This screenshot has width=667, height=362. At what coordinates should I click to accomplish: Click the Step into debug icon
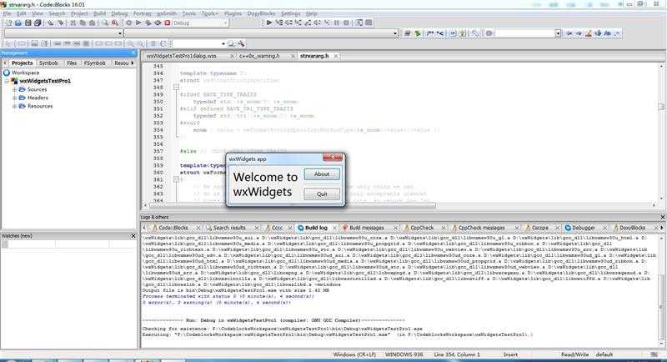(x=298, y=23)
